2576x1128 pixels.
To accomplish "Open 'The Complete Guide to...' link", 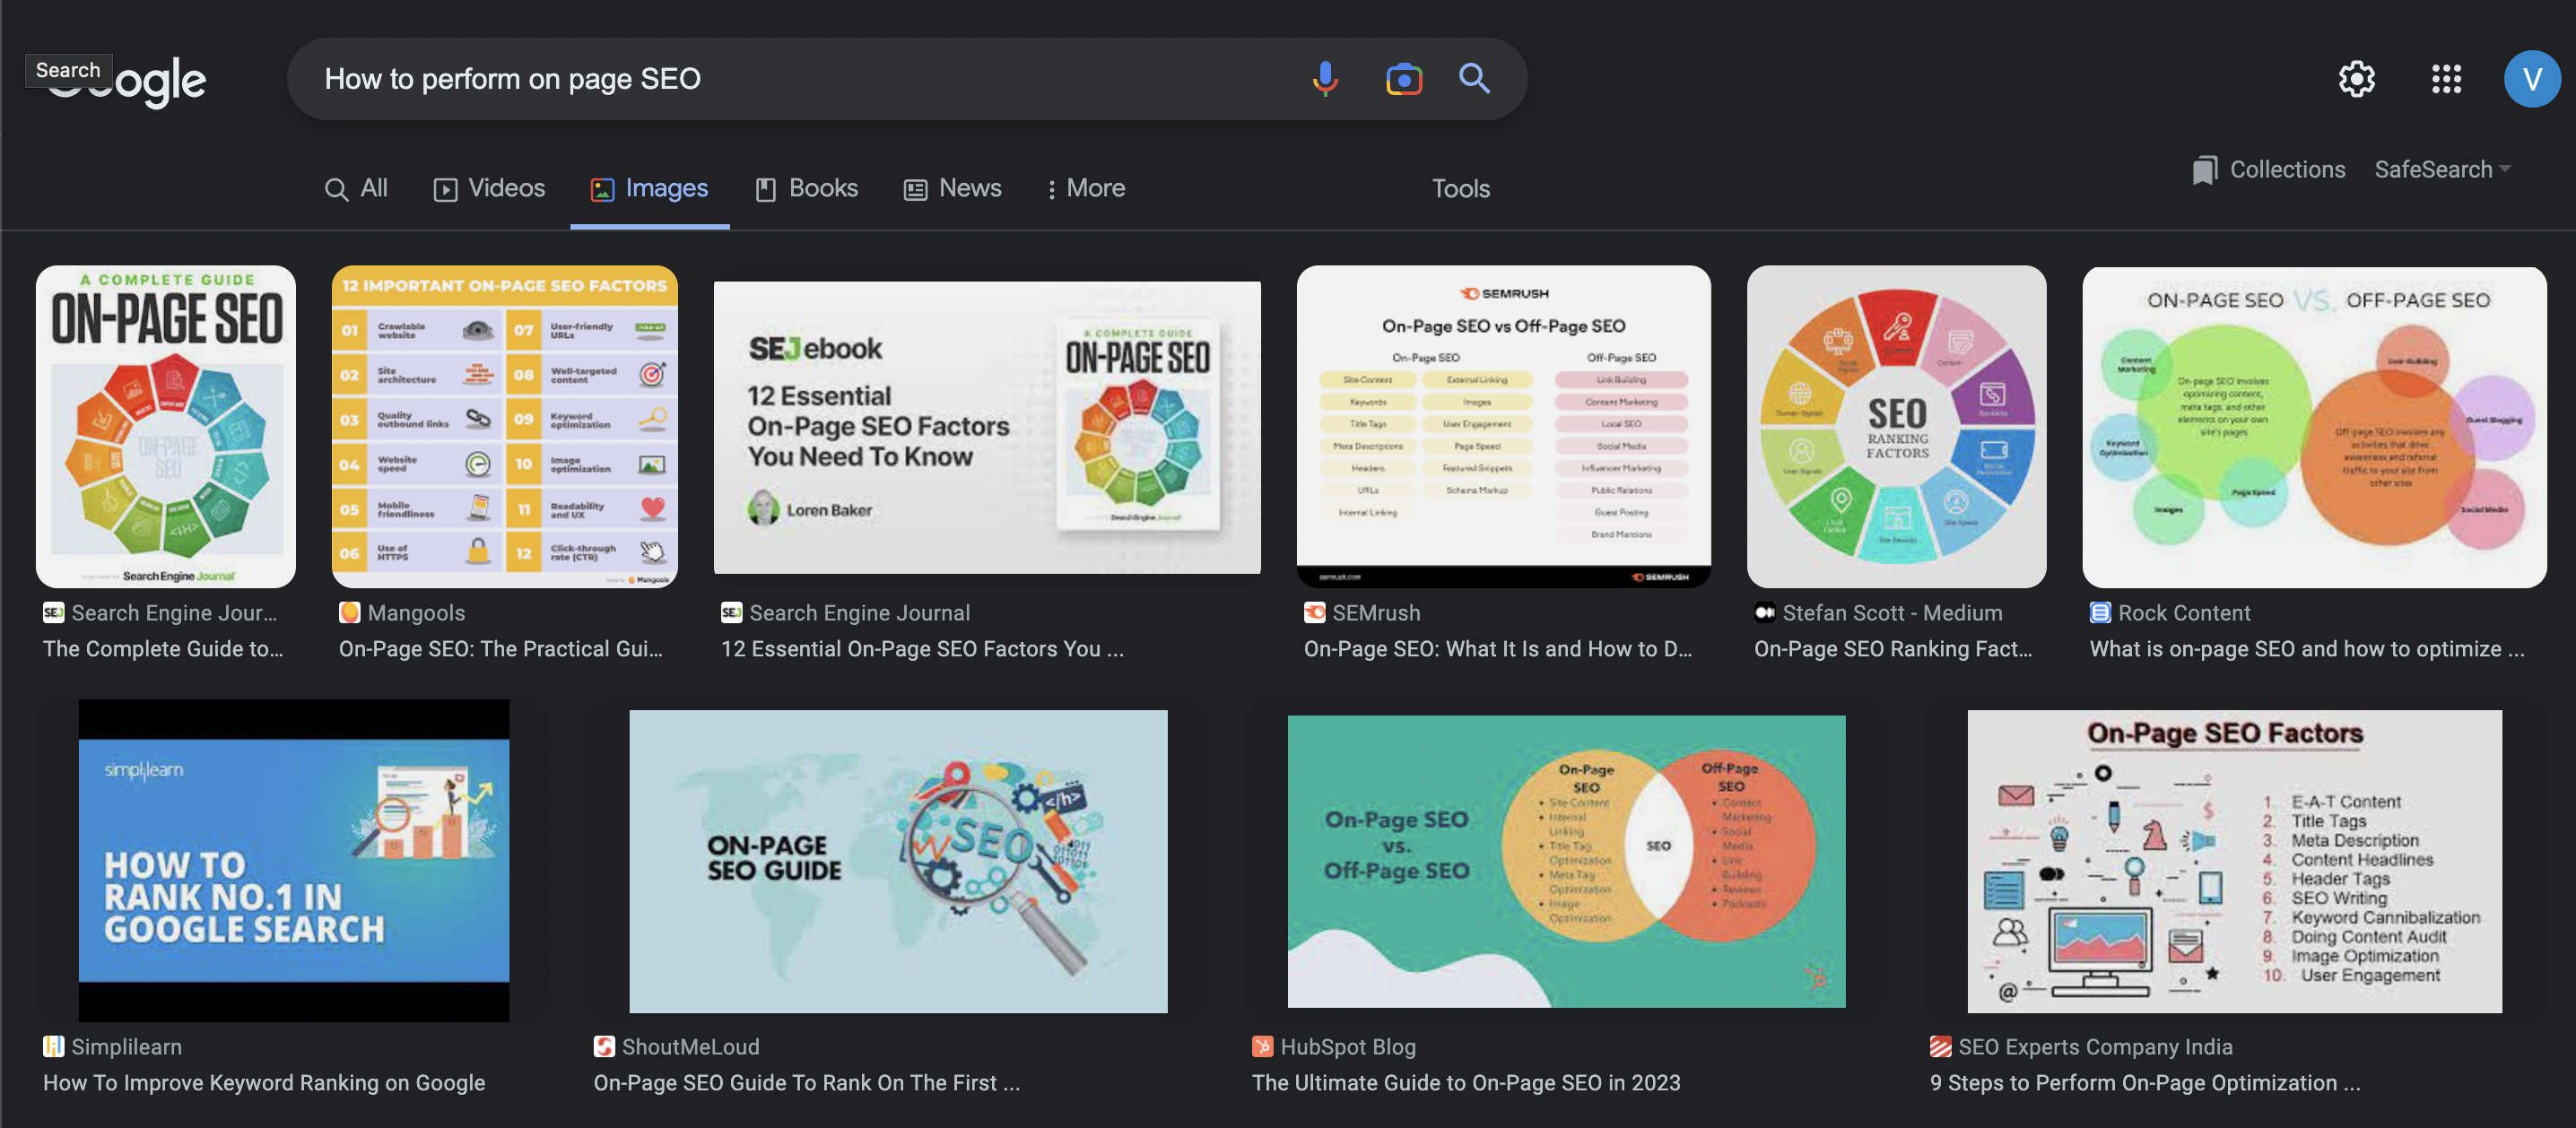I will pos(163,649).
